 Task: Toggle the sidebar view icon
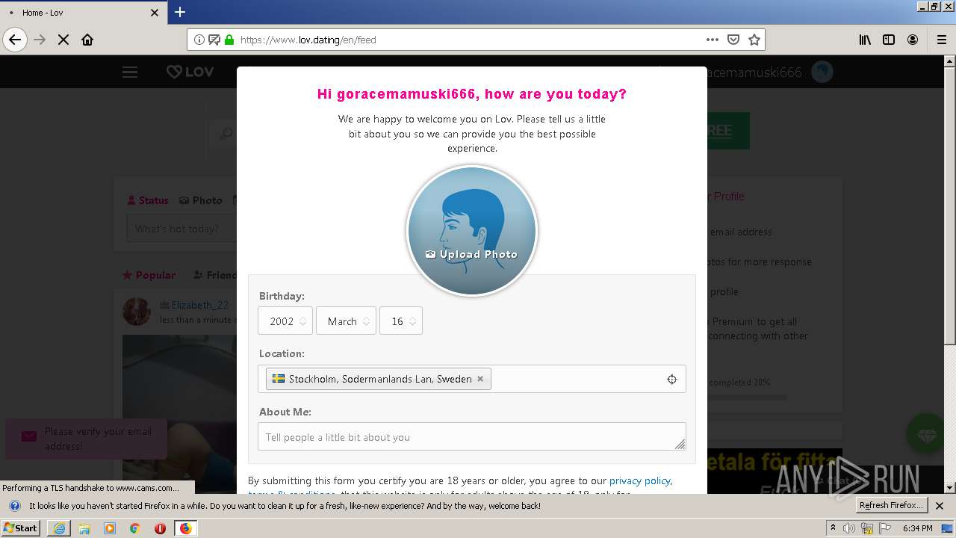click(x=889, y=40)
